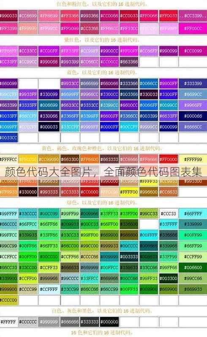The height and width of the screenshot is (337, 207).
Task: Click the #CC0066 swatch
Action: pyautogui.click(x=109, y=16)
